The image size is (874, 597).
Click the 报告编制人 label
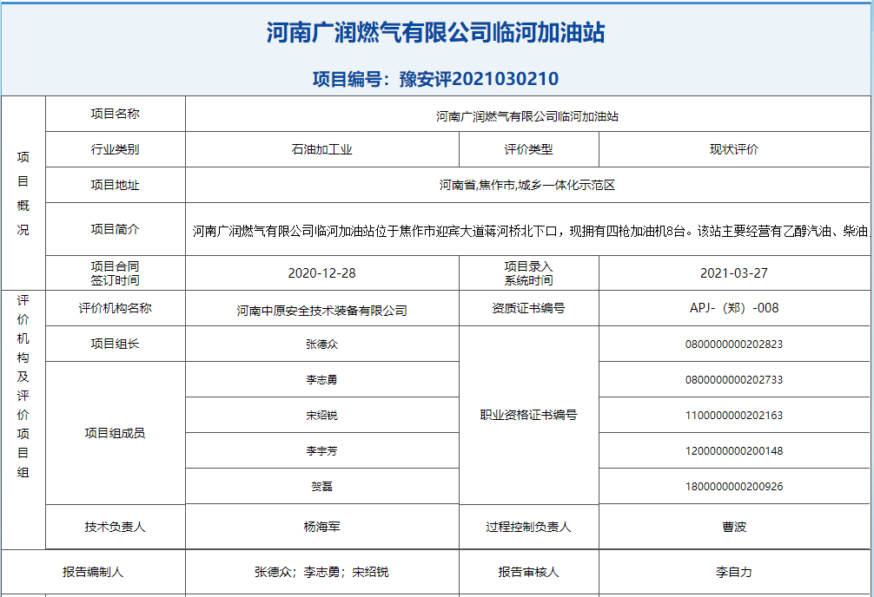click(x=93, y=572)
